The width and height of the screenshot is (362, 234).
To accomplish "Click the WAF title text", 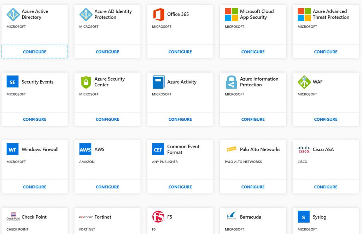I will tap(317, 82).
